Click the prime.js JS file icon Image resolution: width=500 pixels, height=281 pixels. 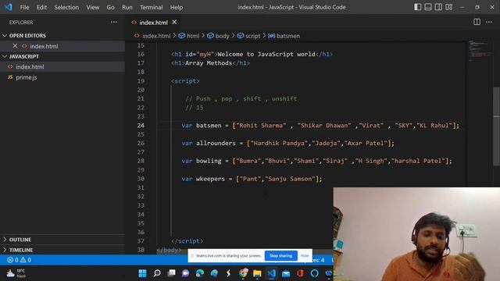pos(10,77)
